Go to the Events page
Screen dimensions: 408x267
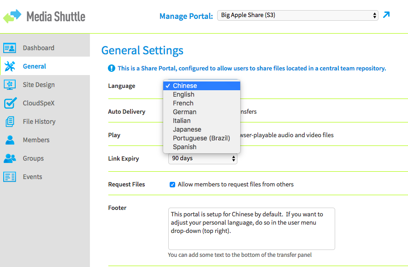(45, 177)
